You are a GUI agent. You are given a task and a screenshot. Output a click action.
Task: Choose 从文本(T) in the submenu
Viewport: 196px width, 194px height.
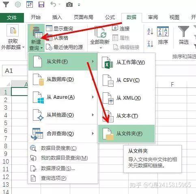[126, 116]
